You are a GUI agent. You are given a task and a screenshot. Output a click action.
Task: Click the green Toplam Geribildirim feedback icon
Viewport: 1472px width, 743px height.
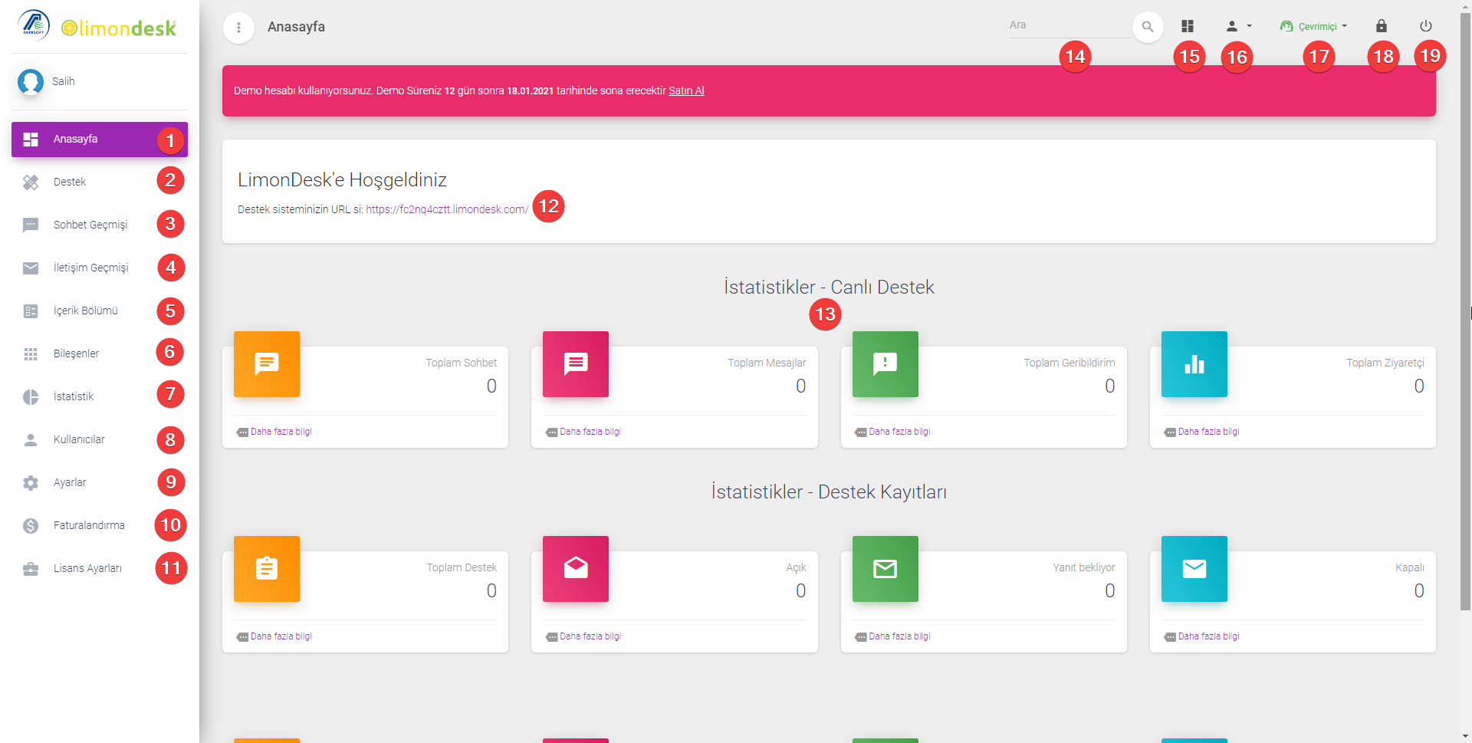pyautogui.click(x=886, y=364)
